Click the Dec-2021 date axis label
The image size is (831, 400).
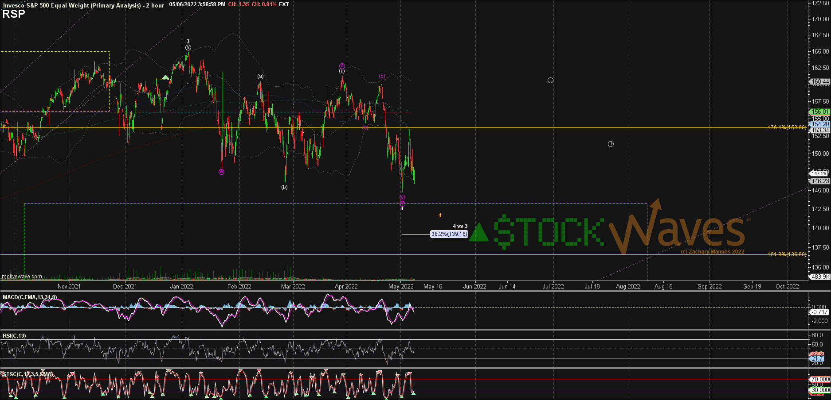point(125,286)
